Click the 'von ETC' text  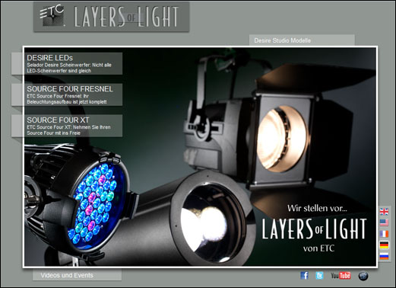pos(318,248)
